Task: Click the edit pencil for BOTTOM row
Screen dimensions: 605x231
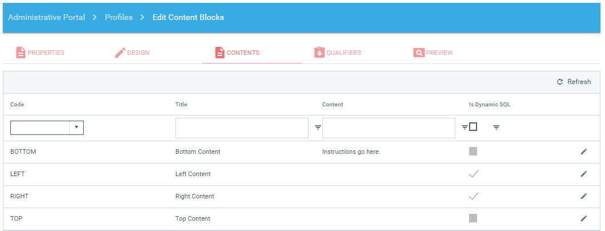Action: pyautogui.click(x=584, y=152)
